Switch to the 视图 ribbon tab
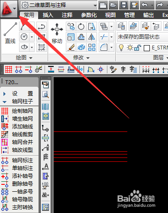Screen dimensions: 168x213 (110, 15)
